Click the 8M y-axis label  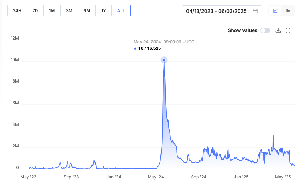pos(15,81)
